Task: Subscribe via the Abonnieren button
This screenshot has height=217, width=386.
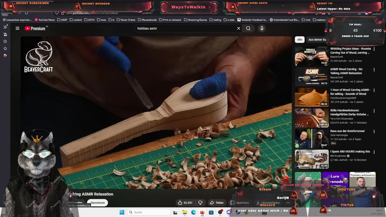Action: 98,203
